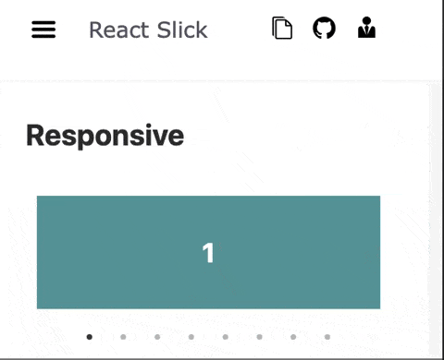The image size is (444, 360).
Task: Show slide seven using seventh dot
Action: 293,337
